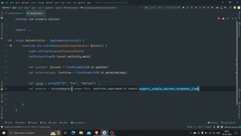Open the Navigate menu
This screenshot has width=241, height=136.
coord(25,3)
